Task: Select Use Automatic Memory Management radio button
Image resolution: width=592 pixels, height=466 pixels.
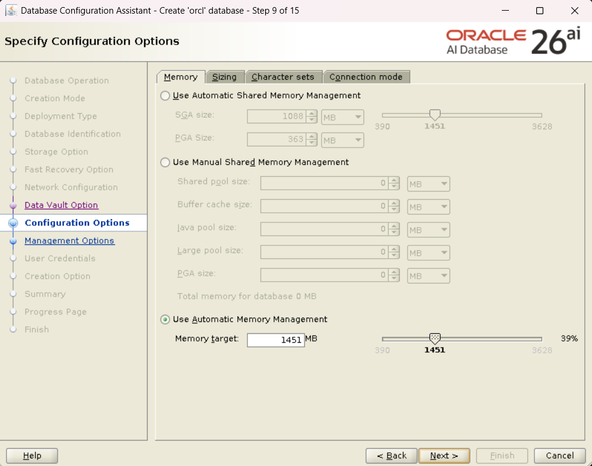Action: 165,320
